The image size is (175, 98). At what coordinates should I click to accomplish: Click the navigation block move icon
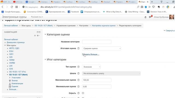coord(35,36)
